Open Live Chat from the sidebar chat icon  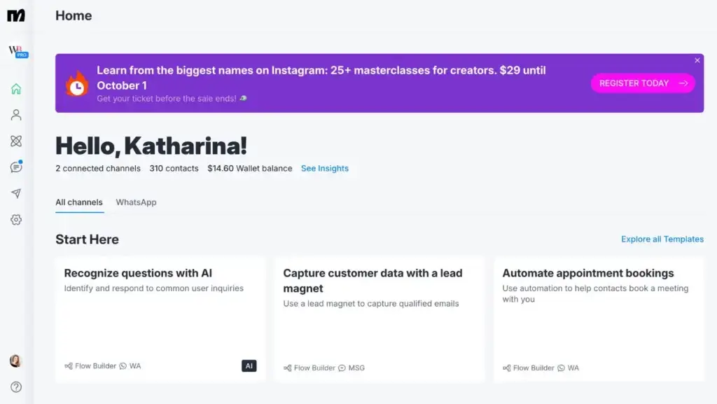[16, 167]
